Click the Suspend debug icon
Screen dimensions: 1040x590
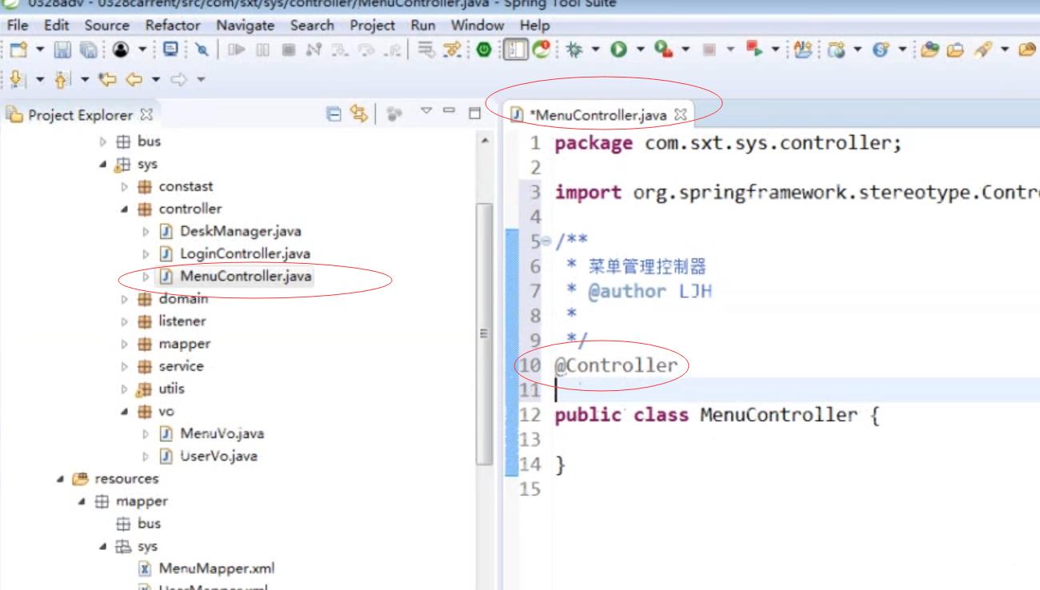(262, 50)
